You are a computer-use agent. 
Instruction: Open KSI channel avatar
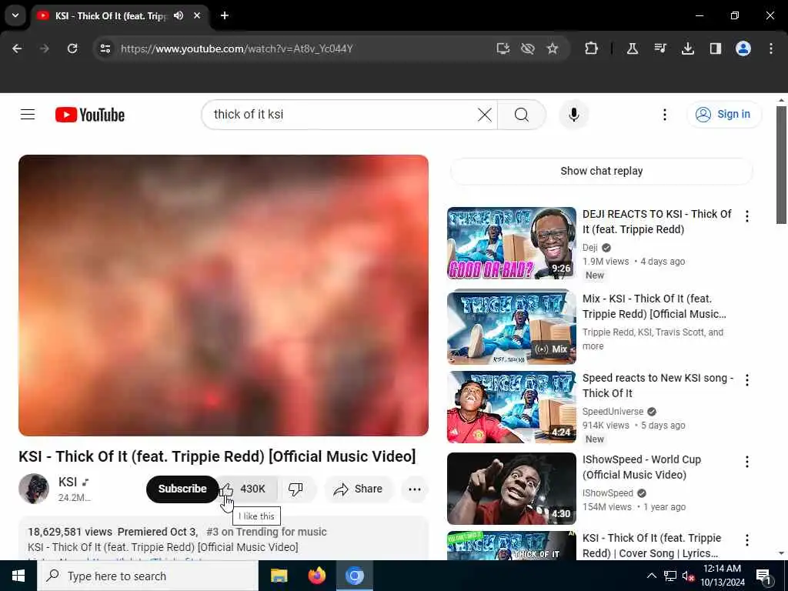(34, 488)
